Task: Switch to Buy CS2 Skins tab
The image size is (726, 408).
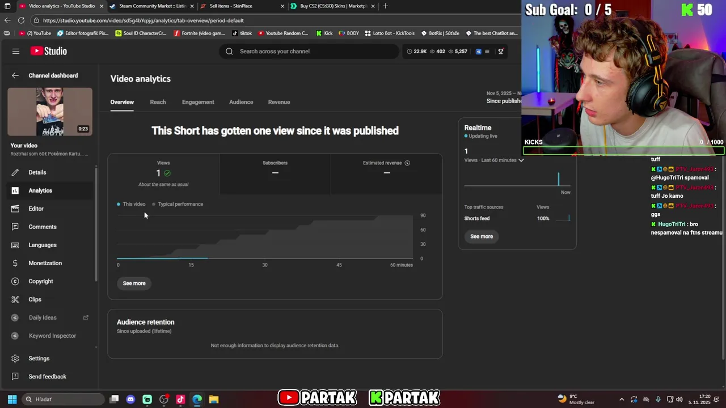Action: pos(332,6)
